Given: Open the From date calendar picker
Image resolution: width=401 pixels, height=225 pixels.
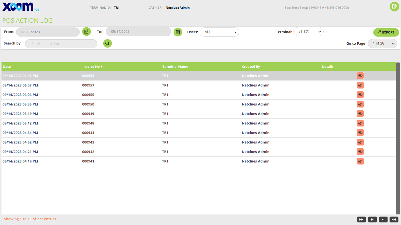Looking at the screenshot, I should [x=86, y=32].
